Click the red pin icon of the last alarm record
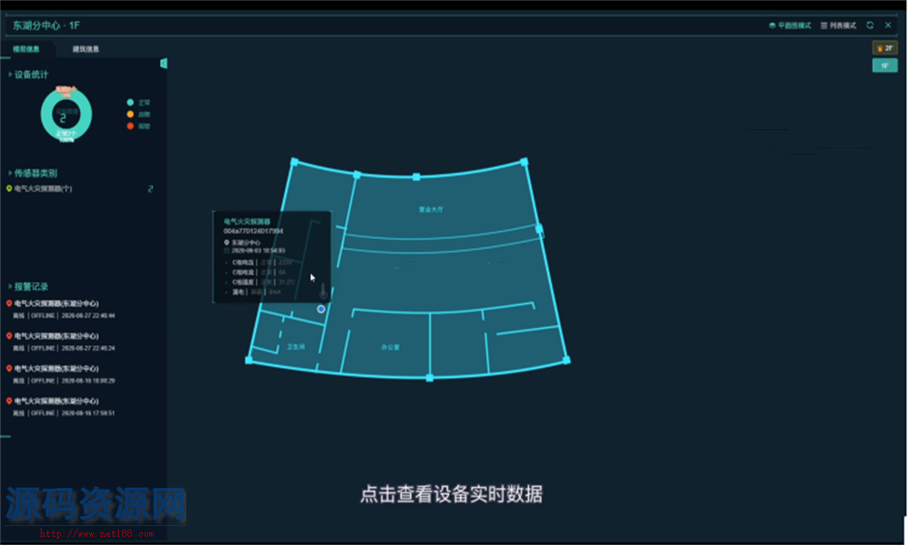The width and height of the screenshot is (909, 545). point(9,401)
